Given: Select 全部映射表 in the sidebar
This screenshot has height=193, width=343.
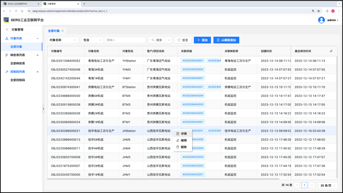Looking at the screenshot, I should 18,63.
